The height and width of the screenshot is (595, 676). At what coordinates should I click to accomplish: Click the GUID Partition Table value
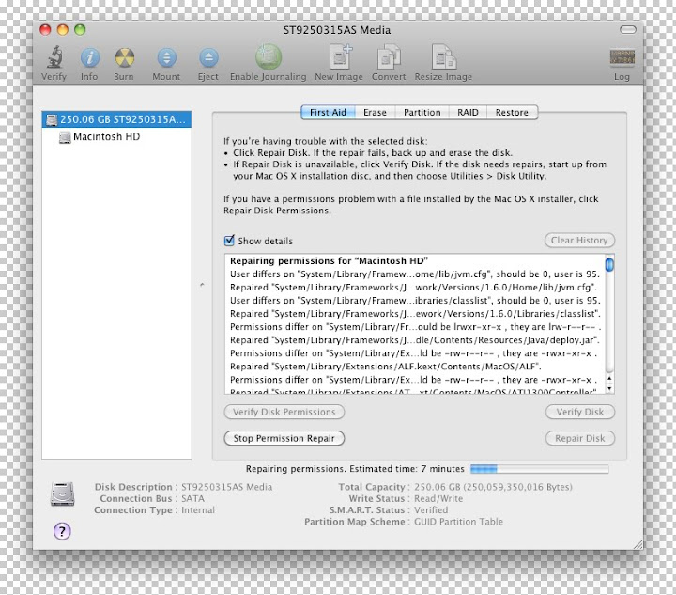click(459, 522)
